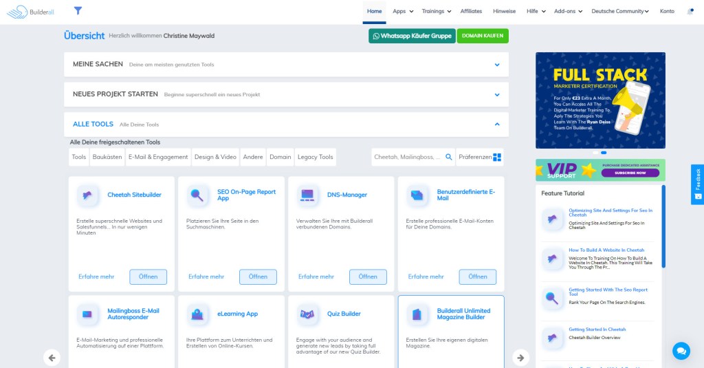Click the filter funnel icon in header
The width and height of the screenshot is (704, 368).
pyautogui.click(x=78, y=11)
